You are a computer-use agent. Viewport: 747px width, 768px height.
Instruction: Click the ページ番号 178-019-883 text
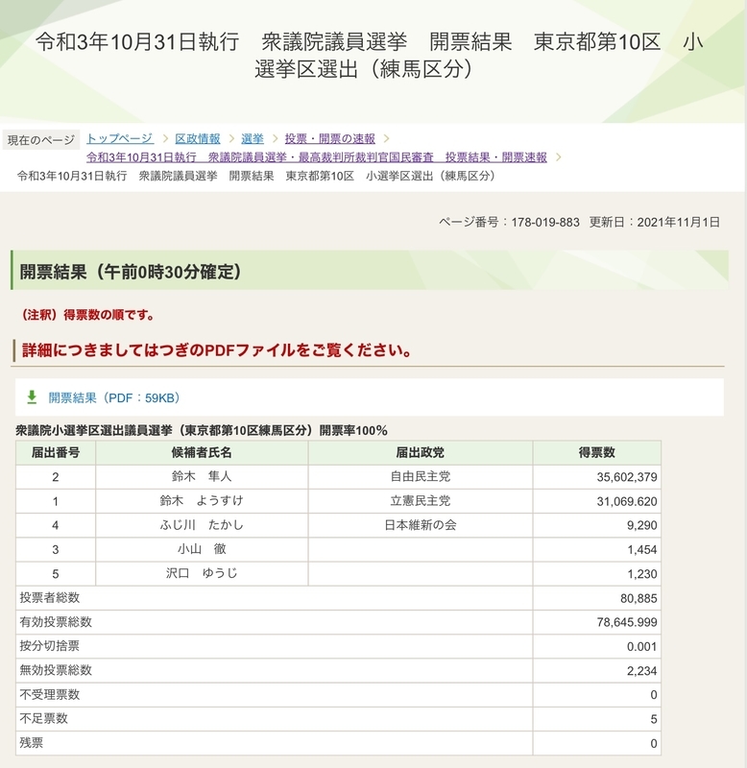(509, 223)
